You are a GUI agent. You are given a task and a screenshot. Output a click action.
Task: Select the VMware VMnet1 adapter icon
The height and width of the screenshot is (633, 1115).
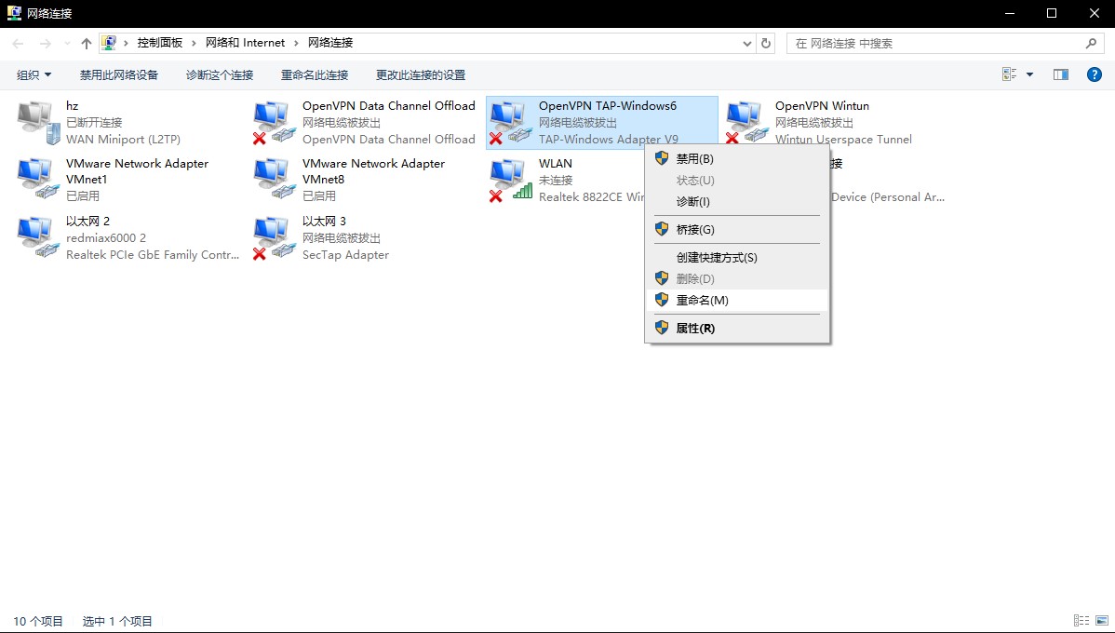[x=35, y=180]
